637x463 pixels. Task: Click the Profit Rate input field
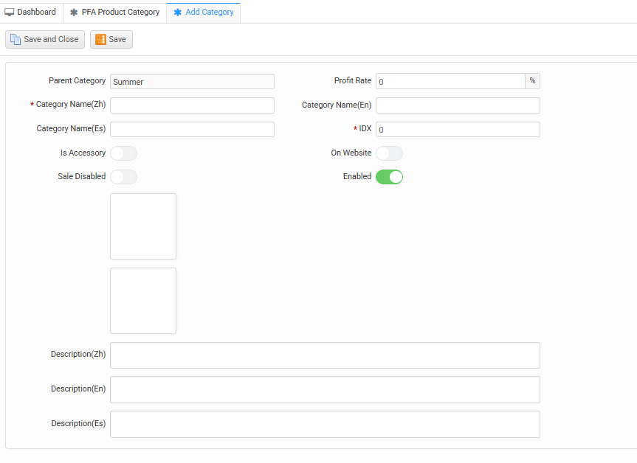(450, 81)
